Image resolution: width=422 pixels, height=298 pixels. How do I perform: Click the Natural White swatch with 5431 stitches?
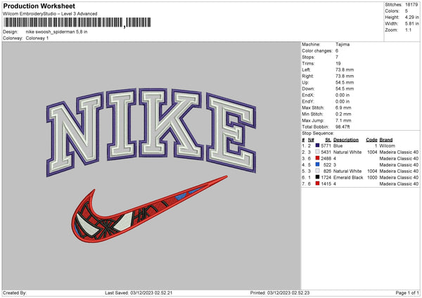(x=318, y=152)
